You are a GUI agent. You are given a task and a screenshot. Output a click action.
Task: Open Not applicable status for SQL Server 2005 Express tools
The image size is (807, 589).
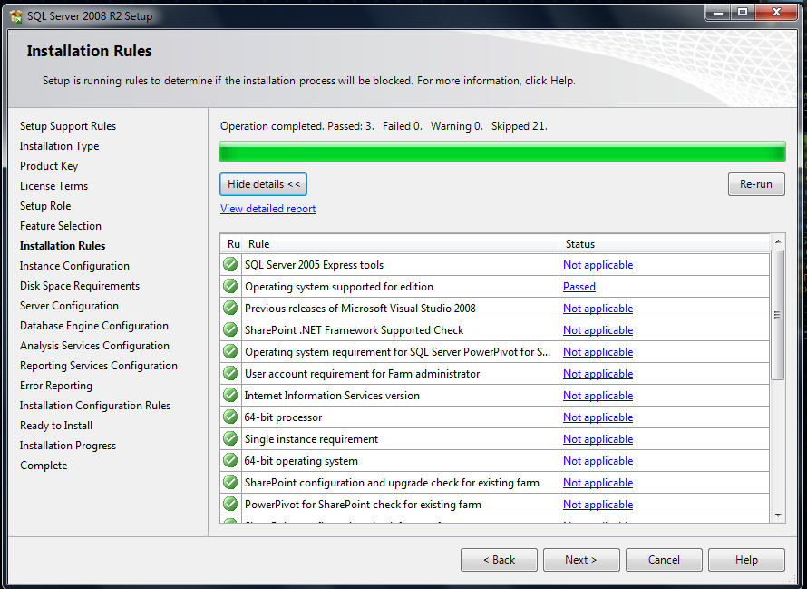click(598, 265)
